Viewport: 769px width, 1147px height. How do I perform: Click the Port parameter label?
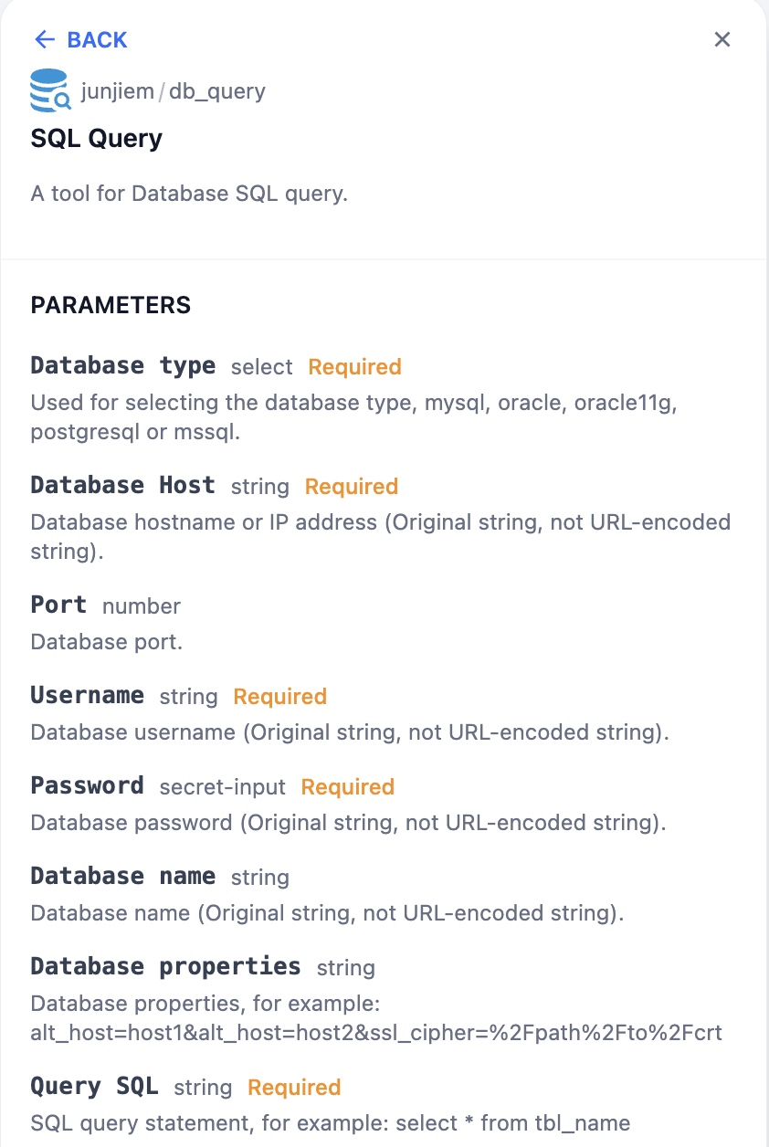point(58,605)
